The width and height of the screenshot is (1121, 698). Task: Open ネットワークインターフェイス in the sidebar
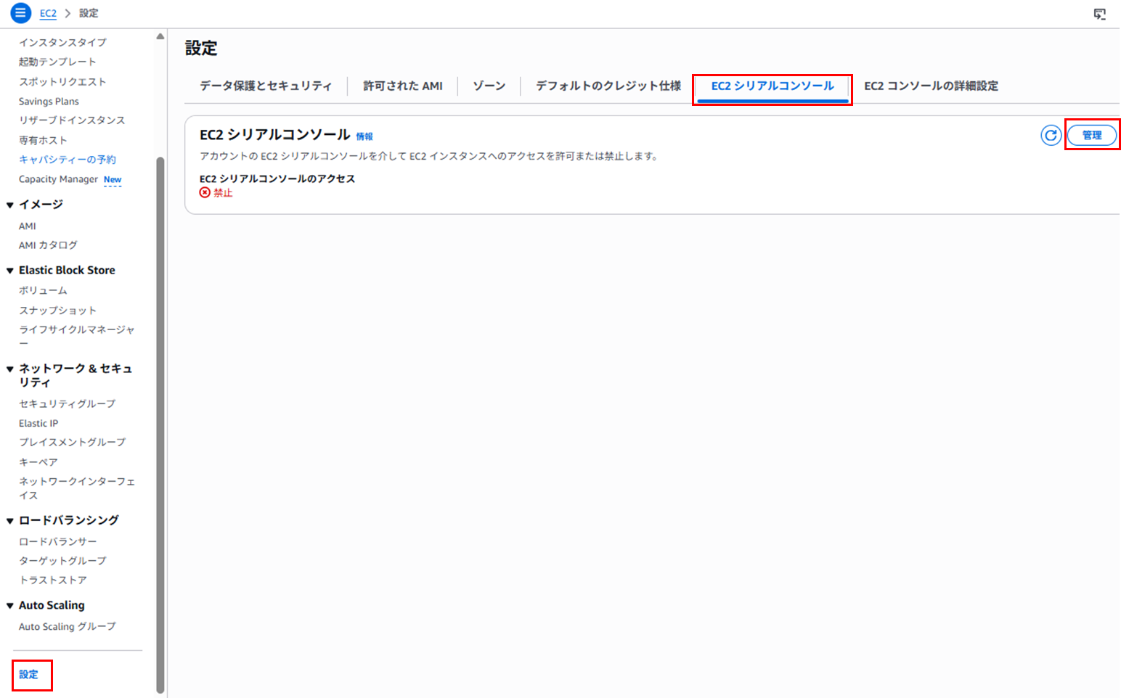[77, 488]
